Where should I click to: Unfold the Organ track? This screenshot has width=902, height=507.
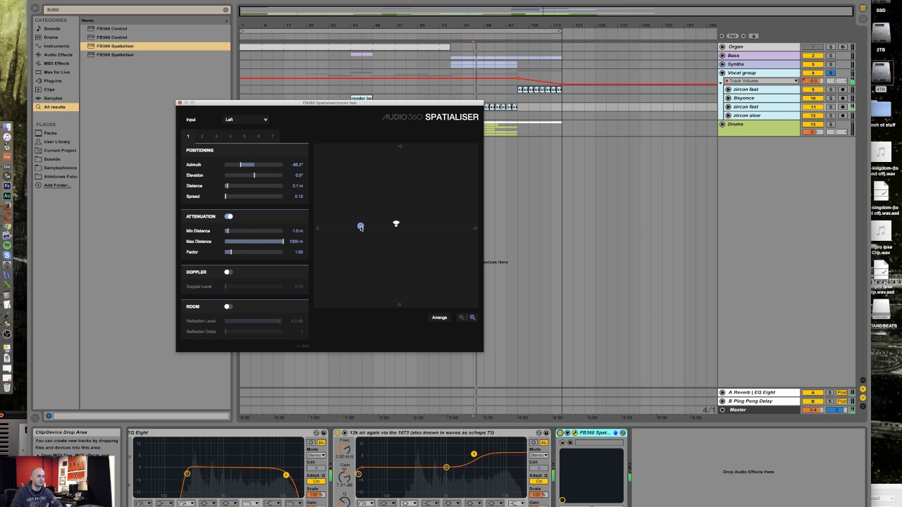click(x=722, y=46)
